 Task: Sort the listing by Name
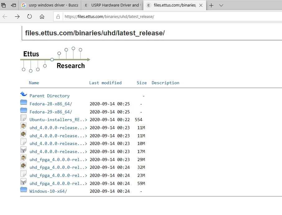pyautogui.click(x=34, y=83)
